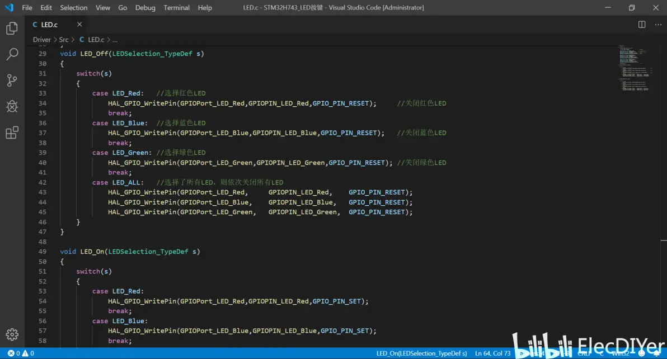This screenshot has width=667, height=359.
Task: Open the Selection menu
Action: point(74,8)
